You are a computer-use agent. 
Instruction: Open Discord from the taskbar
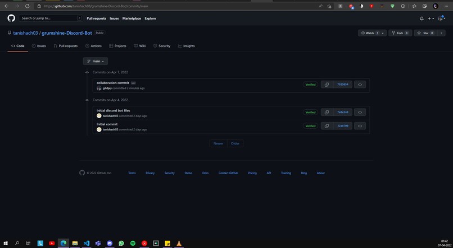point(110,244)
